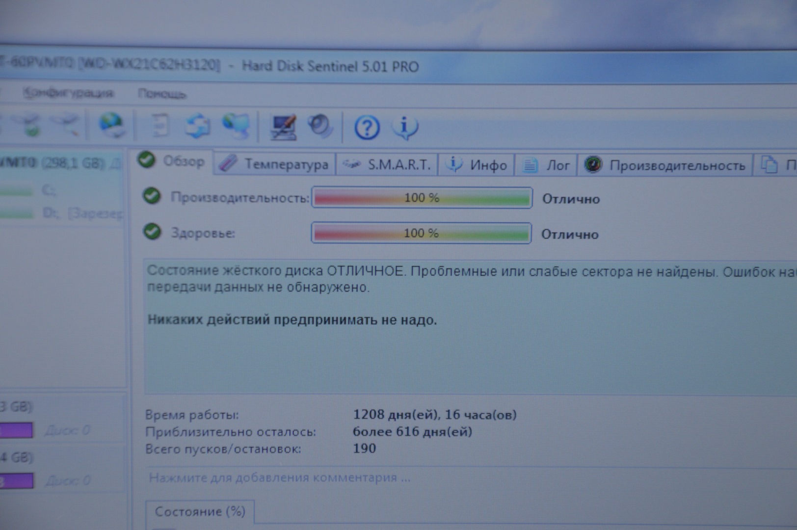Click the monitor with screwdriver toolbar icon
The image size is (797, 530).
(x=284, y=128)
